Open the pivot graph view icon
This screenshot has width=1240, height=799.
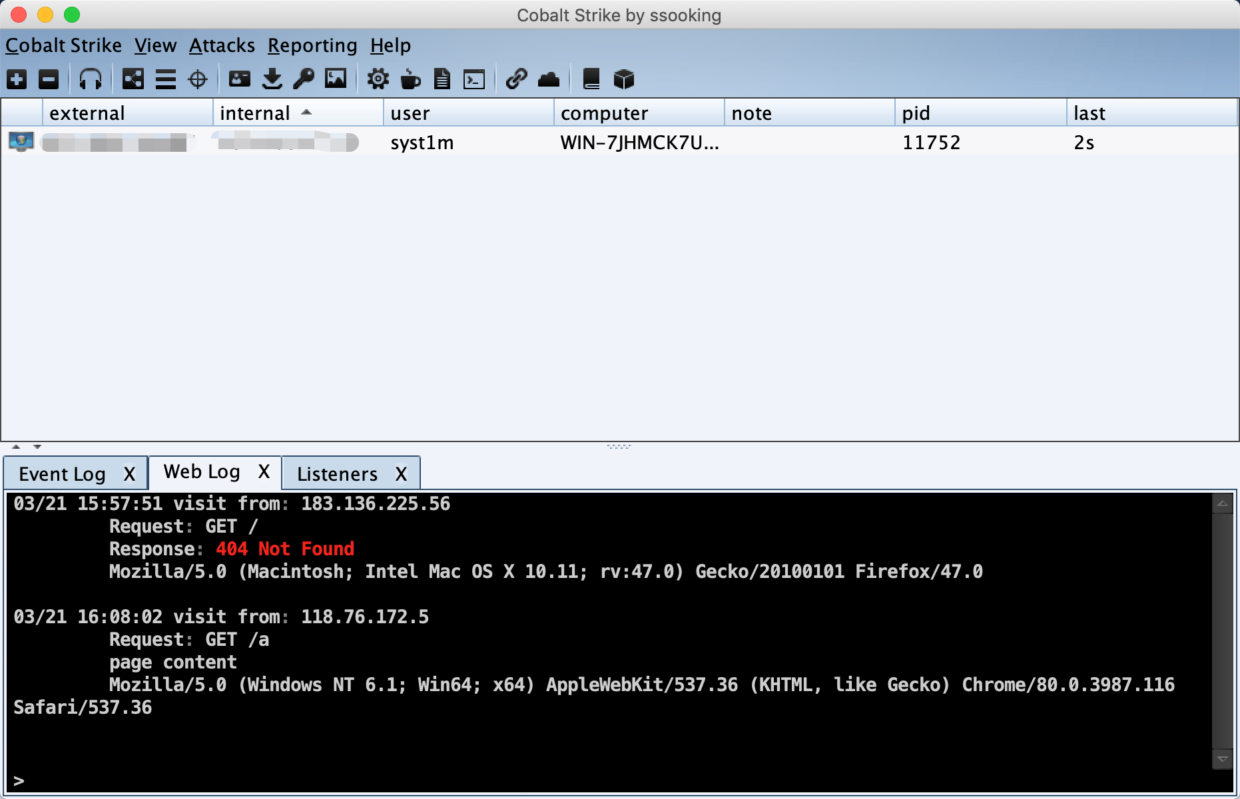pos(133,79)
